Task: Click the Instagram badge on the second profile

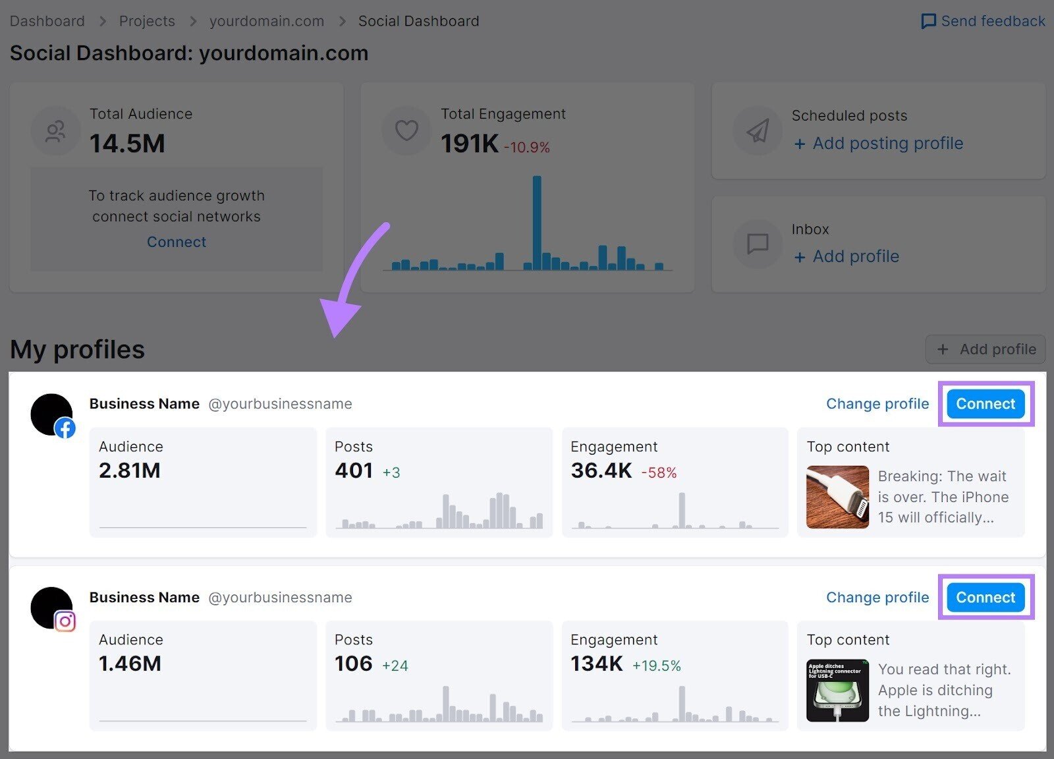Action: point(66,621)
